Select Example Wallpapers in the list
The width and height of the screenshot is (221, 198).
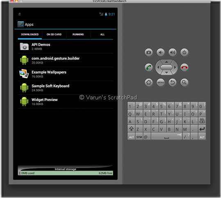66,74
